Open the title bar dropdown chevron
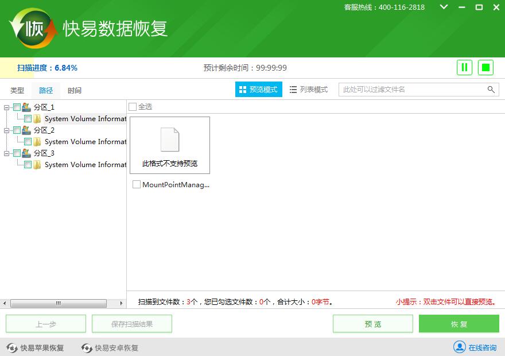 tap(444, 7)
